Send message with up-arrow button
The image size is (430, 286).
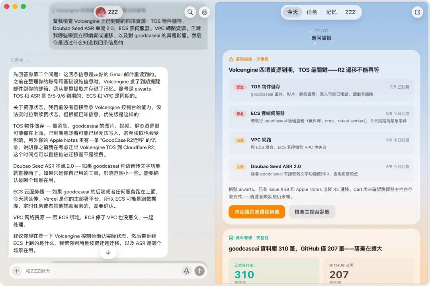pyautogui.click(x=199, y=271)
